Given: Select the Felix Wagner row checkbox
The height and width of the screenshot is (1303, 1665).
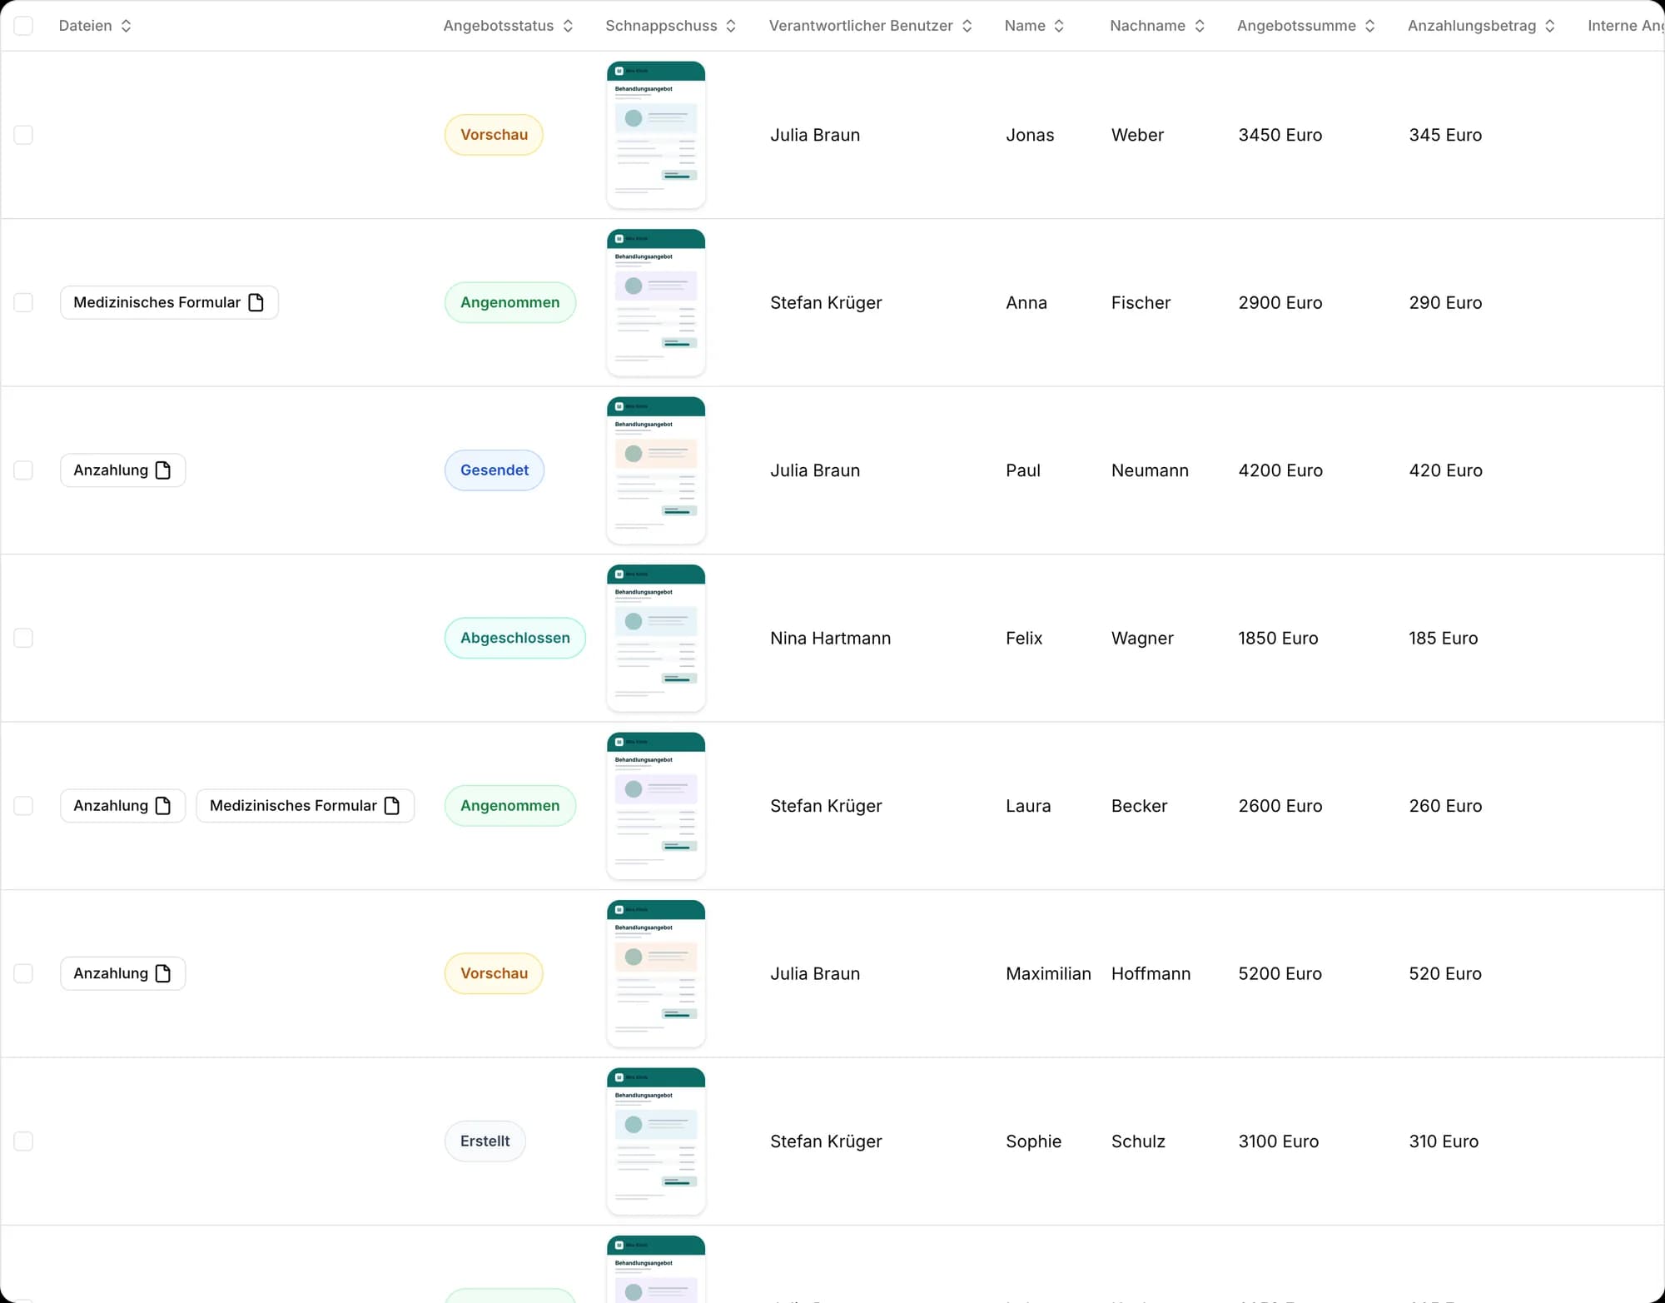Looking at the screenshot, I should click(23, 638).
